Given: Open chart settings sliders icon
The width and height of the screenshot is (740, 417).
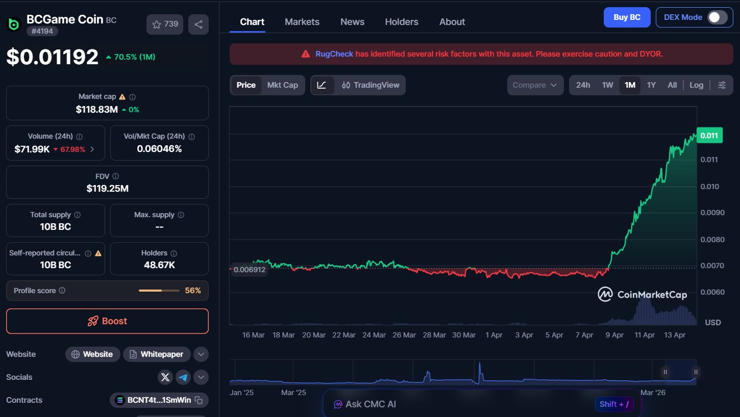Looking at the screenshot, I should (x=722, y=85).
